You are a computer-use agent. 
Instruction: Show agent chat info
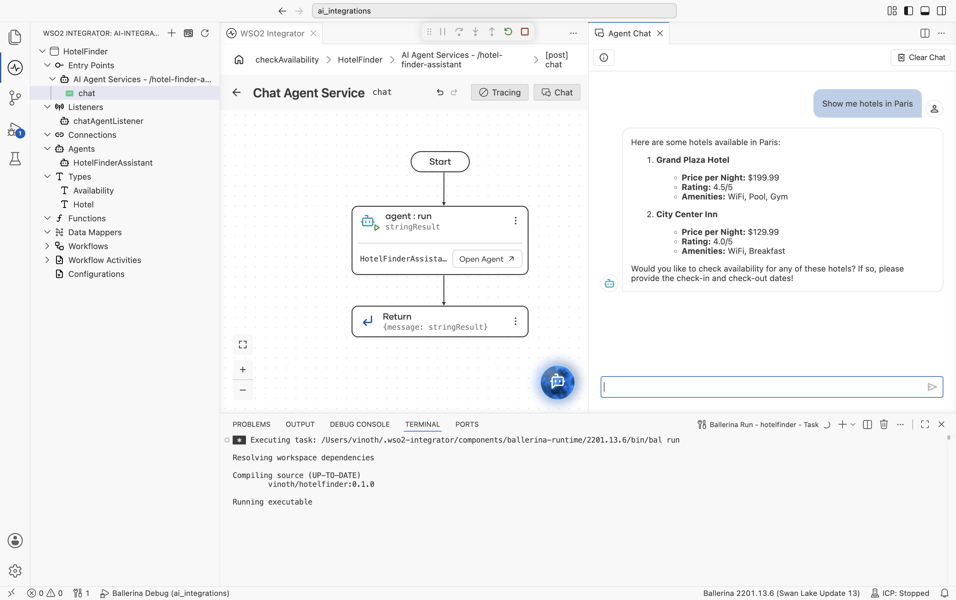tap(604, 58)
